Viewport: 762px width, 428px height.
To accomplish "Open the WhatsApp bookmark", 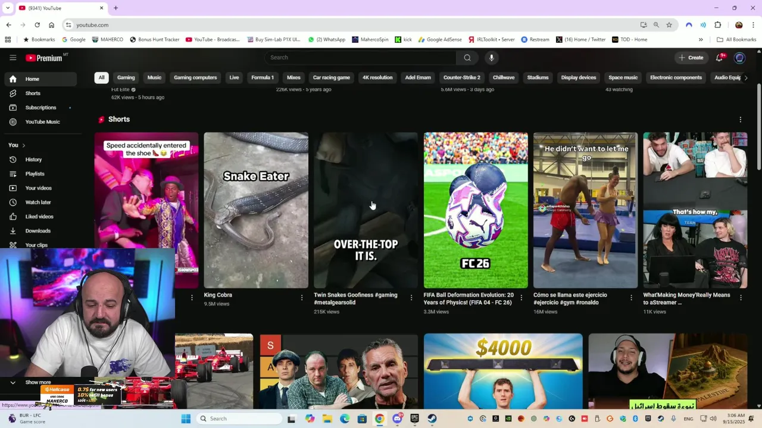I will coord(326,40).
